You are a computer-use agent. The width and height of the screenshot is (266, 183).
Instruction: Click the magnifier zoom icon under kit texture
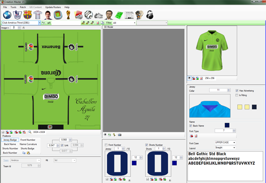click(30, 132)
